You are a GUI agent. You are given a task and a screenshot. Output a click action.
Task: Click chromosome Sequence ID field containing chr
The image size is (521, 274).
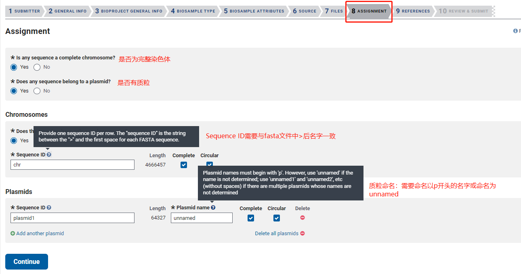tap(72, 164)
